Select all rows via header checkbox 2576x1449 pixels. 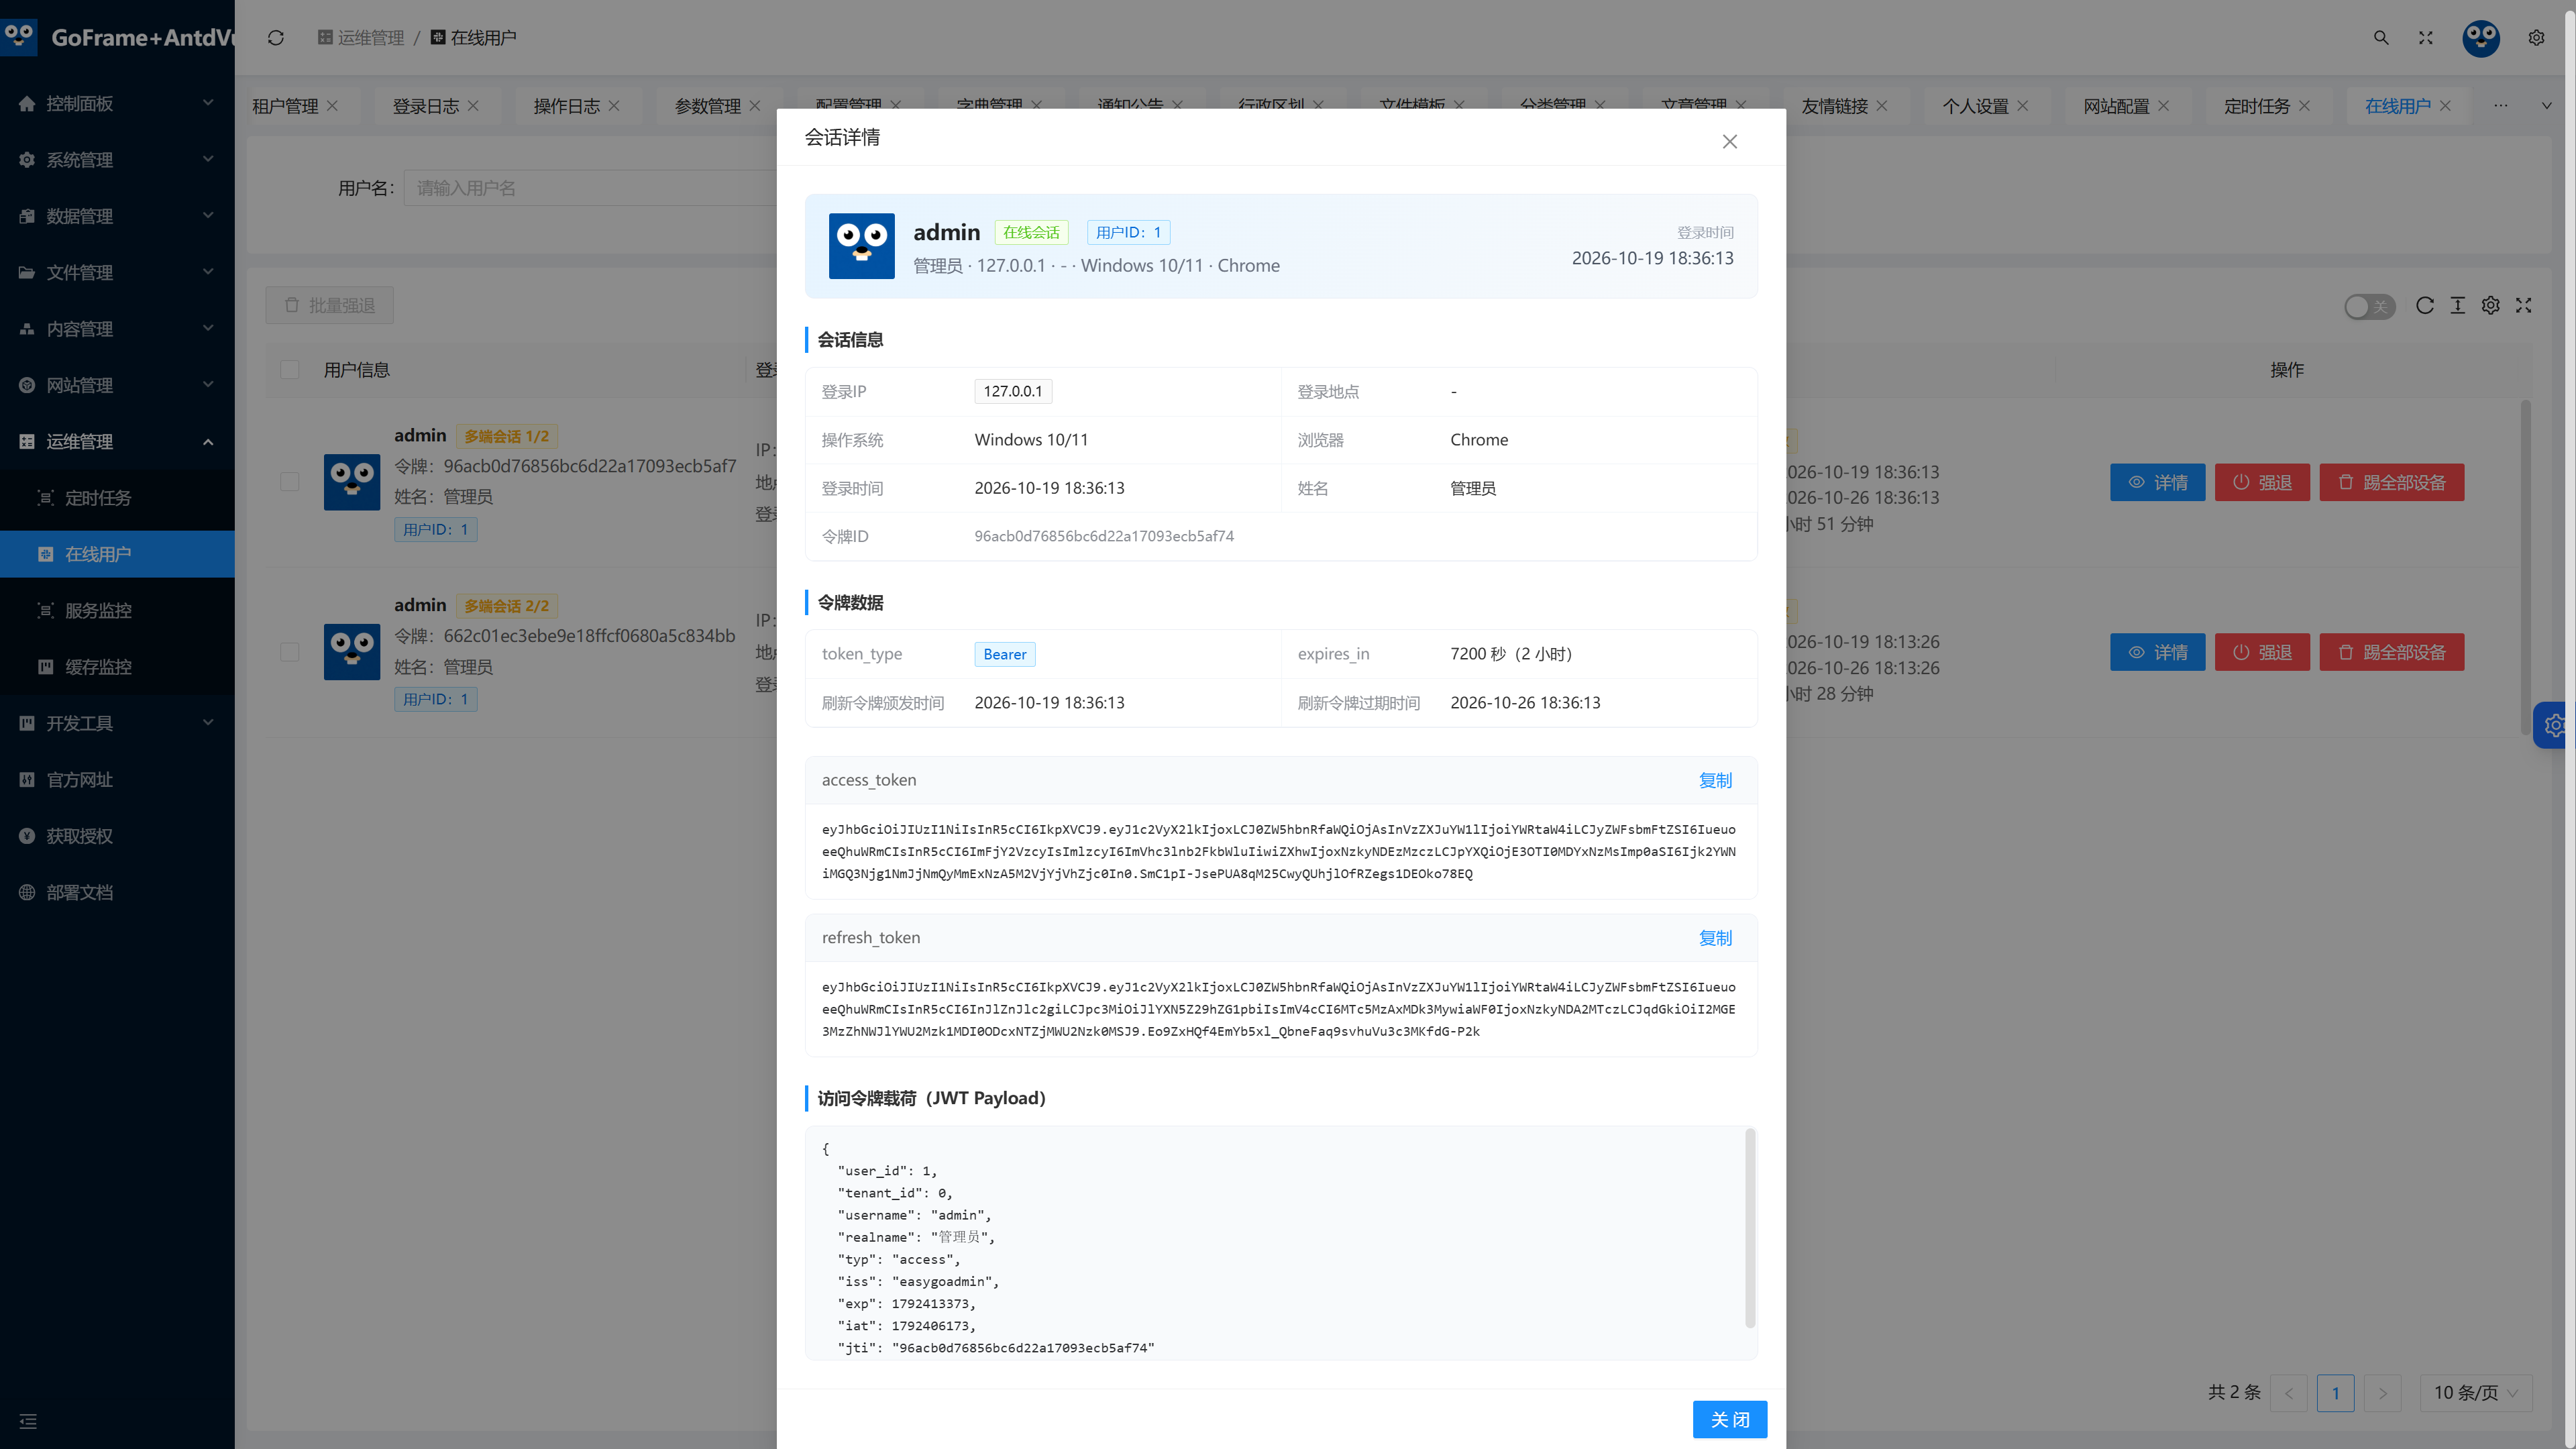point(290,370)
